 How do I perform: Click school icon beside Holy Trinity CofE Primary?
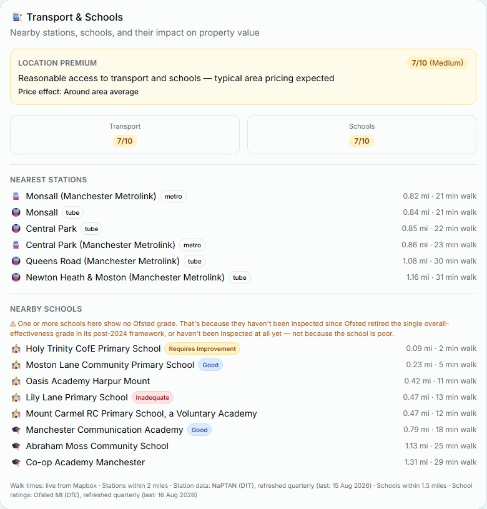click(16, 348)
